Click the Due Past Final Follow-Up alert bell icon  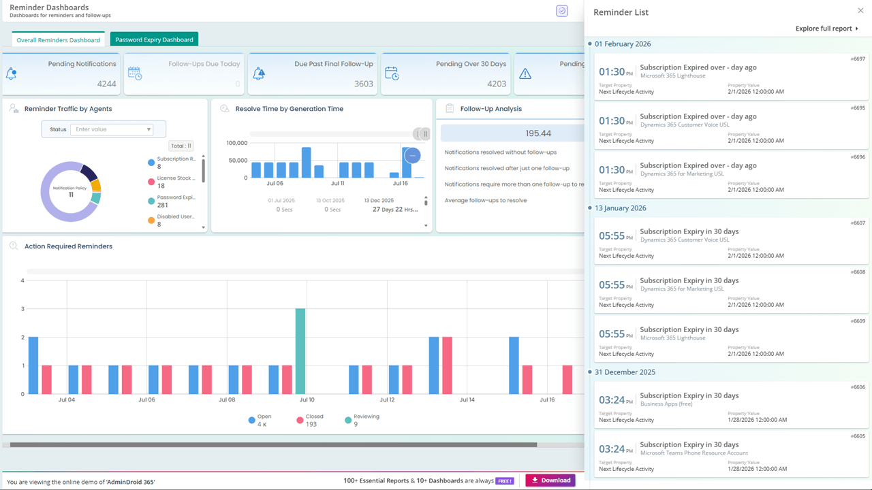(x=259, y=73)
